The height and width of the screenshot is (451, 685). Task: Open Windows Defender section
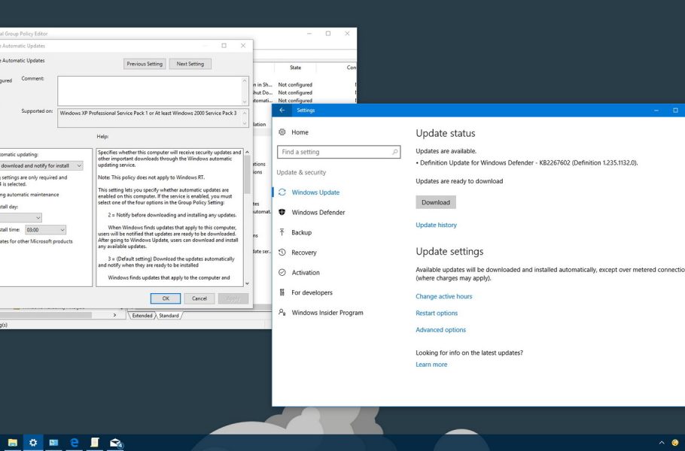(x=318, y=213)
